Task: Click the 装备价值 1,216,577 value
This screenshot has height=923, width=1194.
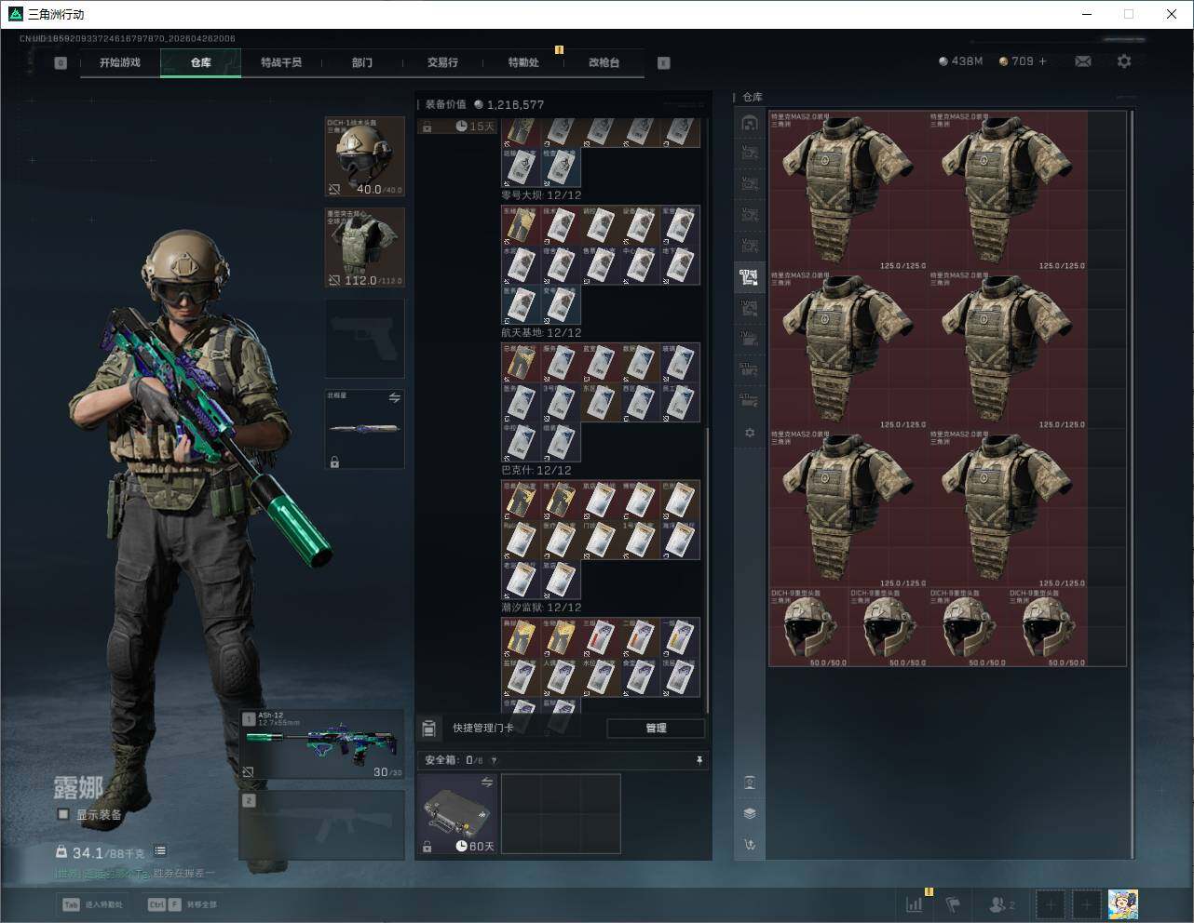Action: click(x=484, y=104)
